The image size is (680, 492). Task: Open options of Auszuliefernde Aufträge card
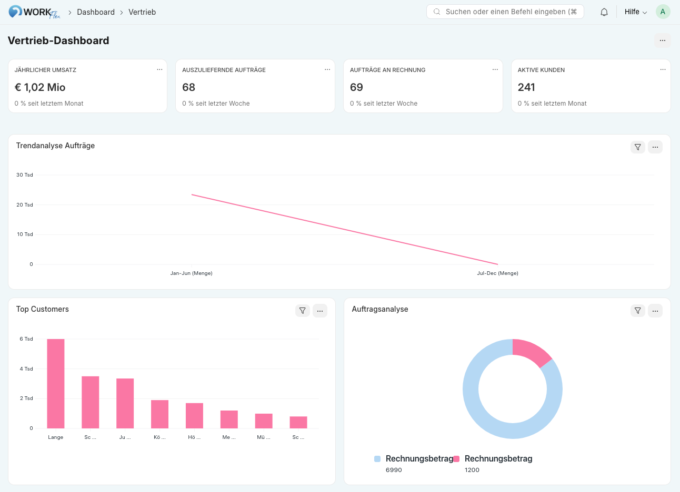pyautogui.click(x=327, y=69)
